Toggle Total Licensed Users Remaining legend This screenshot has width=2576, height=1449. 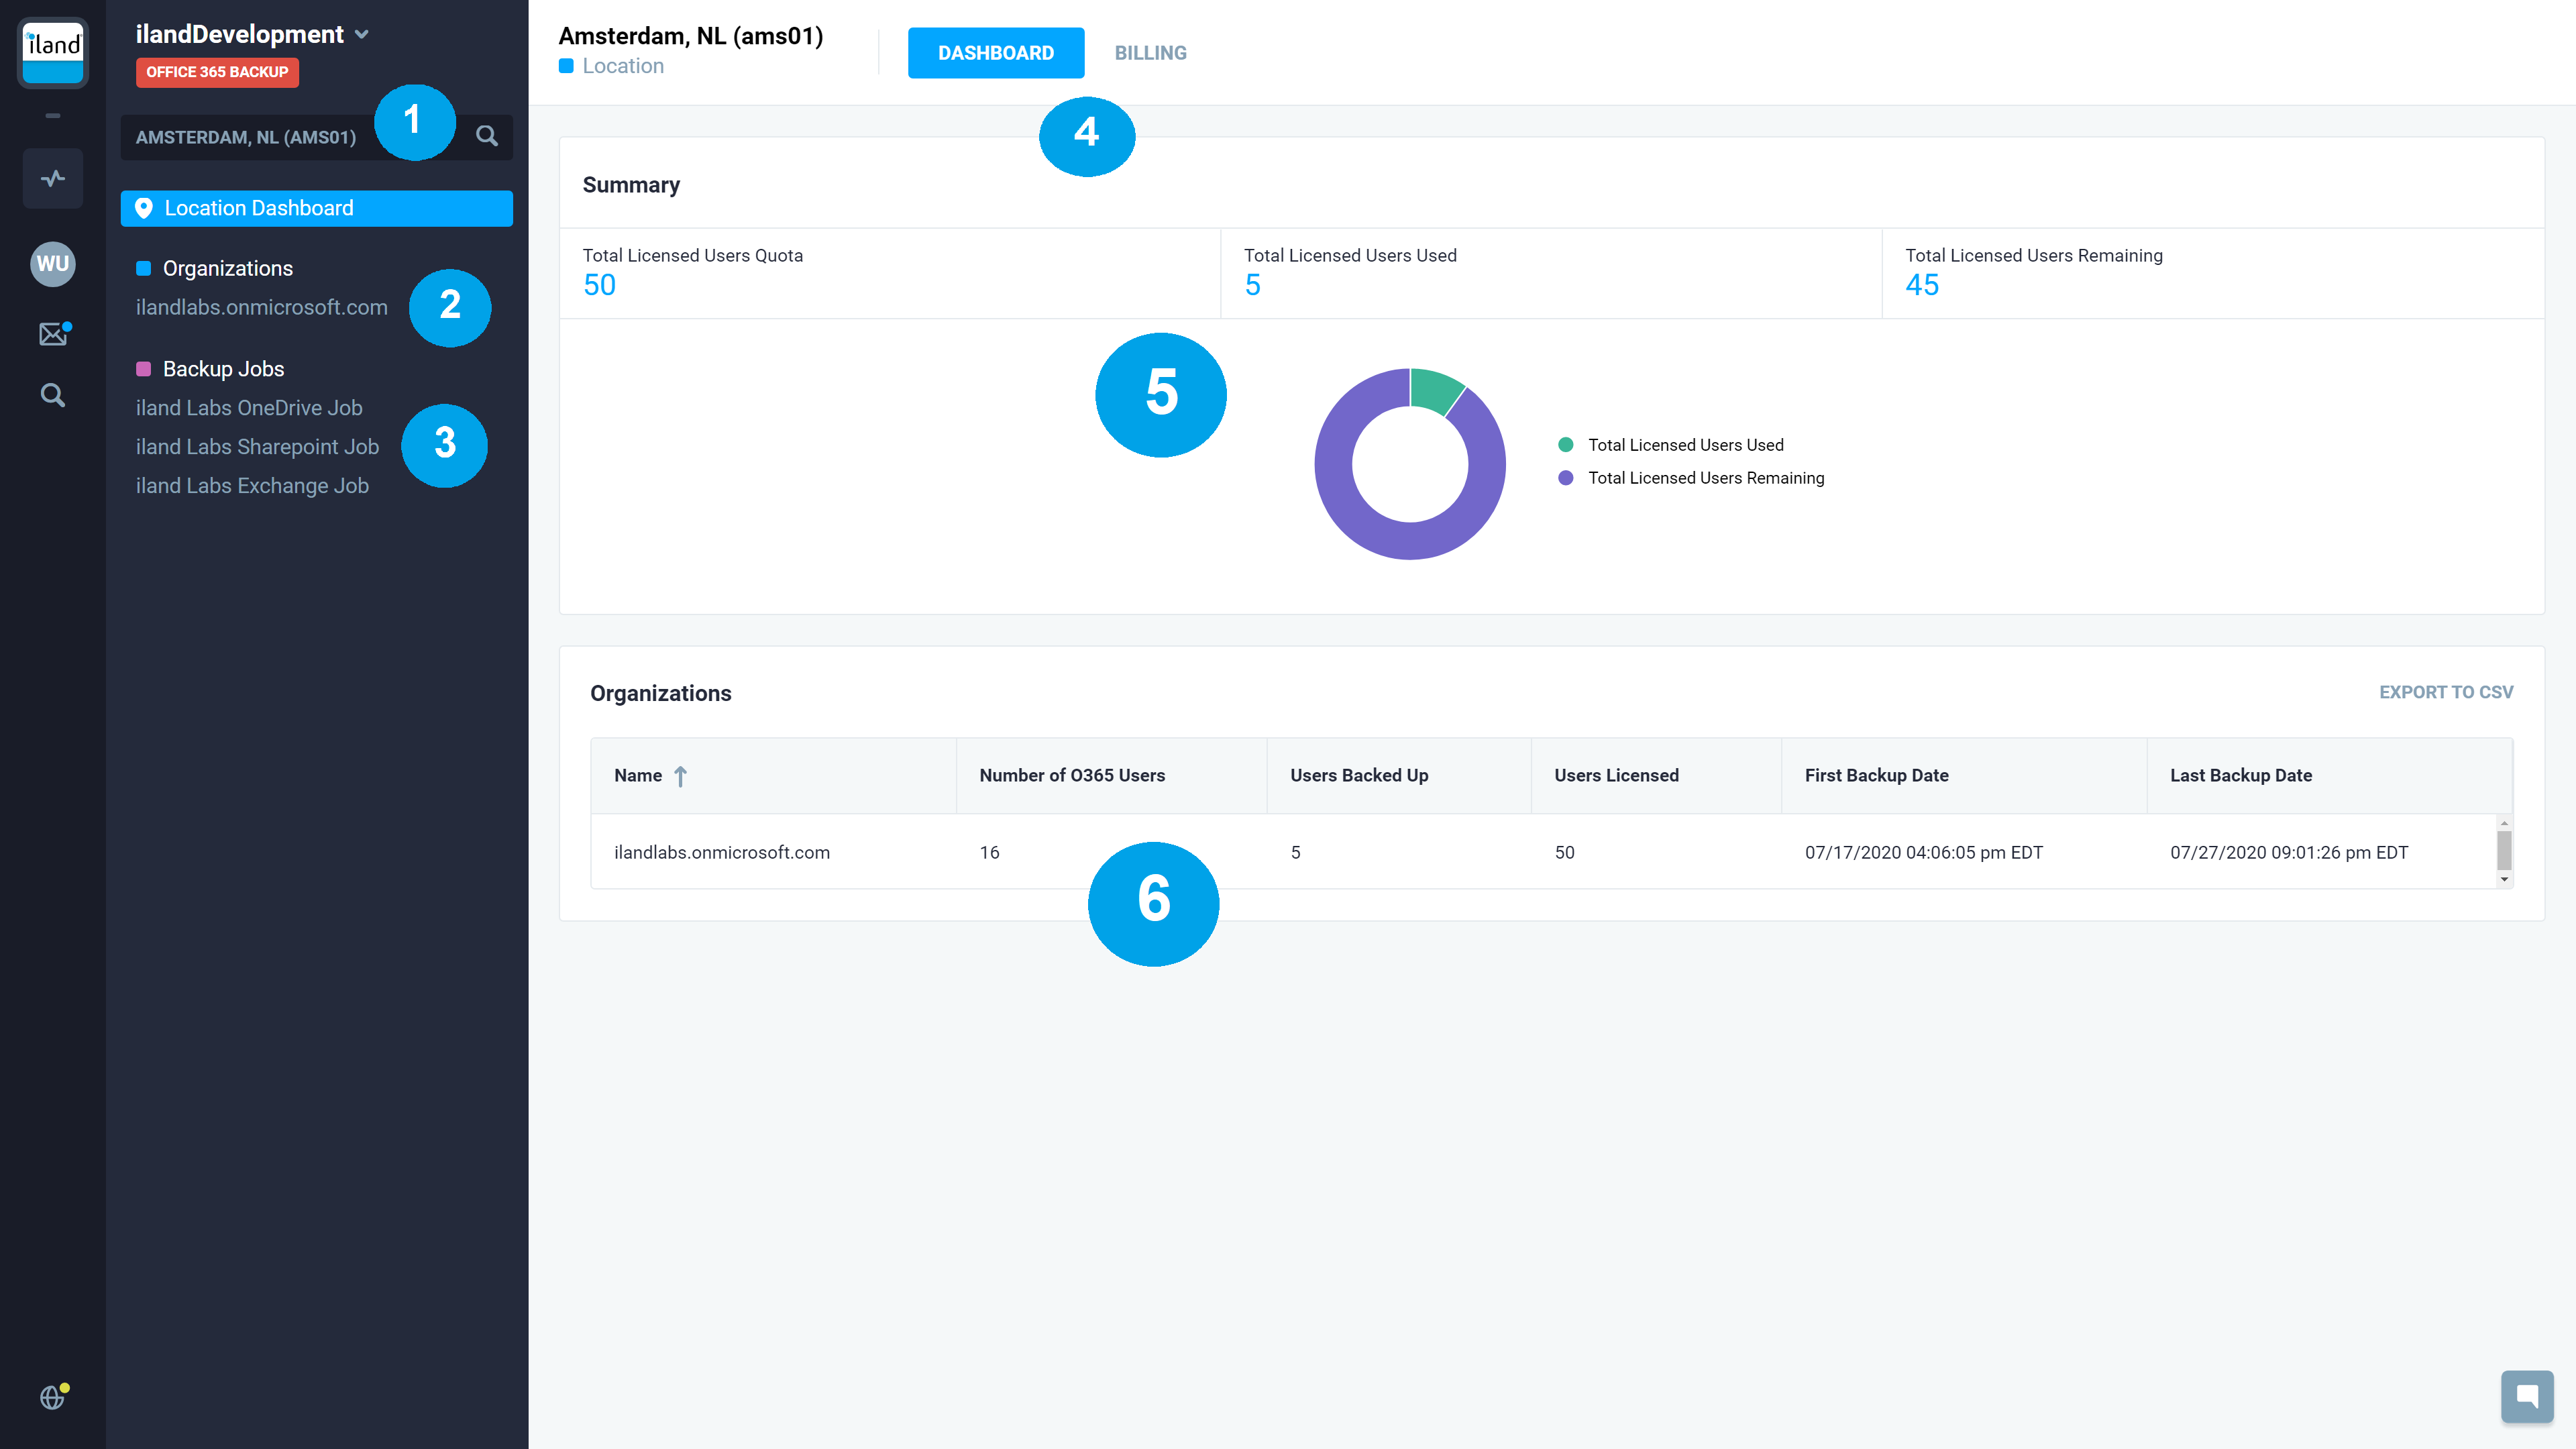1705,478
